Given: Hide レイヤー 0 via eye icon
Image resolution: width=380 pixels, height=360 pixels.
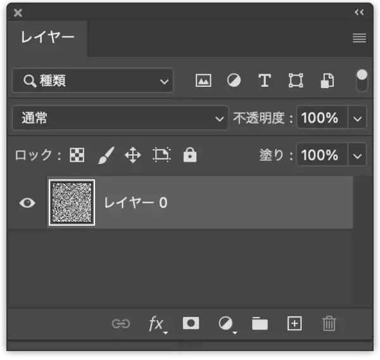Looking at the screenshot, I should point(27,203).
